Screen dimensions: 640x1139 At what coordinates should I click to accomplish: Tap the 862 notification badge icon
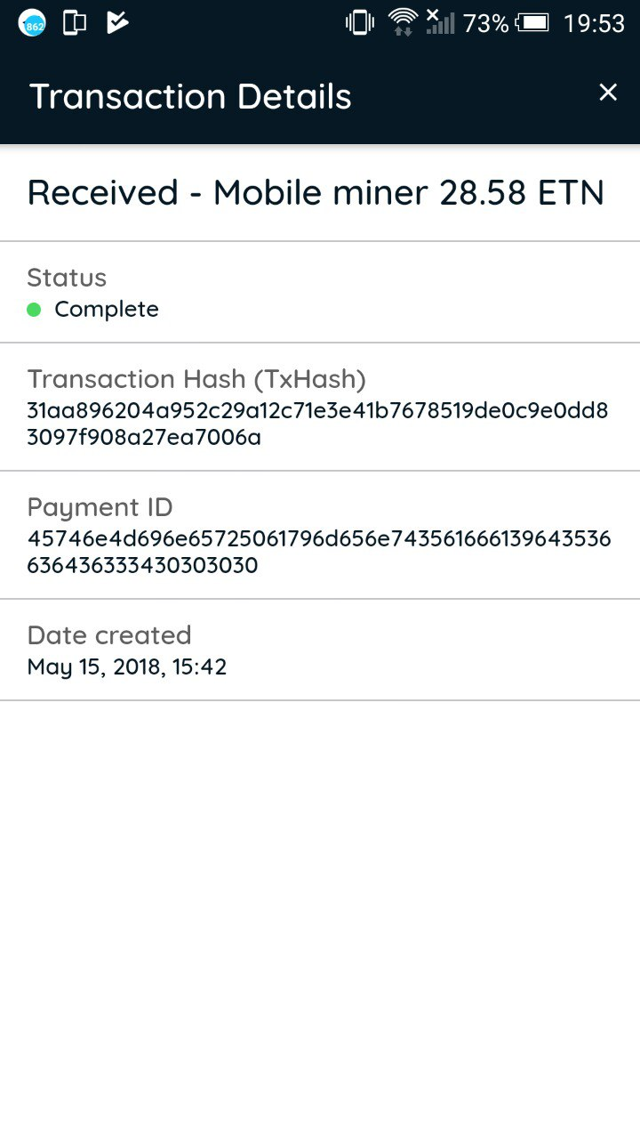(32, 23)
